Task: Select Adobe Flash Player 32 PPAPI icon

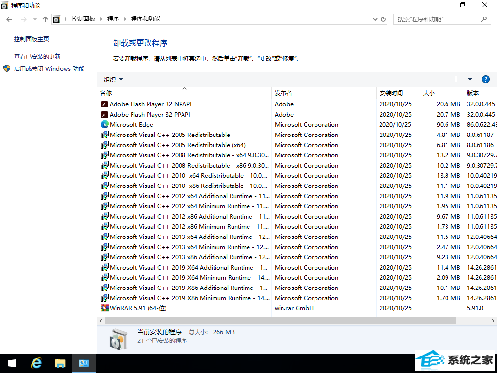Action: (x=105, y=114)
